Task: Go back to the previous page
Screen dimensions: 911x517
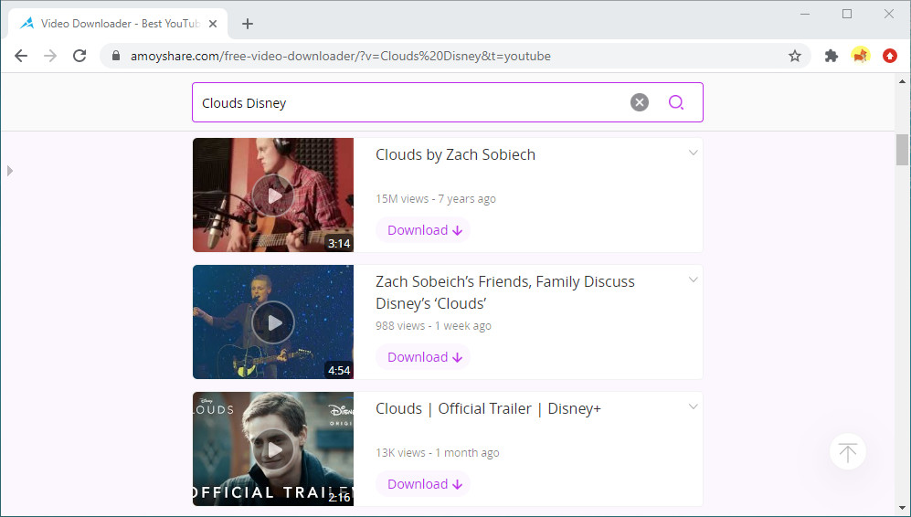Action: [21, 56]
